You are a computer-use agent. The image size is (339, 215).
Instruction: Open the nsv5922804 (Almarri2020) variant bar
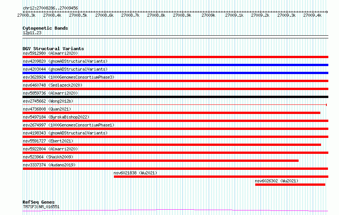coord(175,153)
